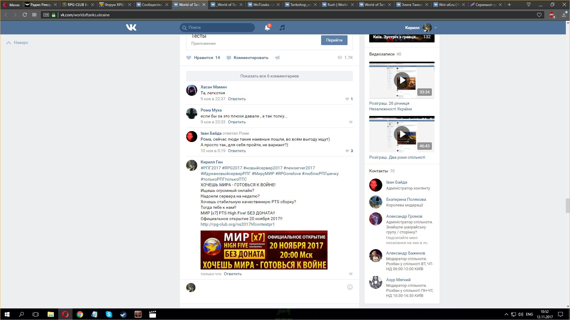Click the VK logo icon
570x320 pixels.
pos(131,28)
